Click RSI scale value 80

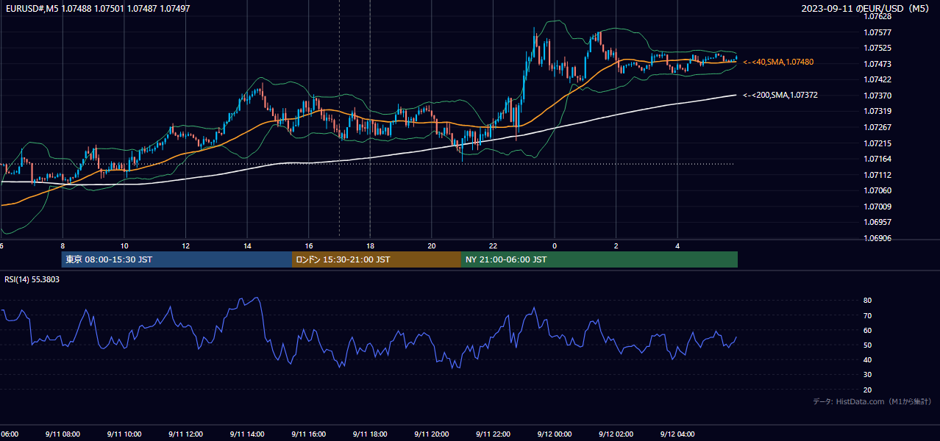[x=868, y=301]
